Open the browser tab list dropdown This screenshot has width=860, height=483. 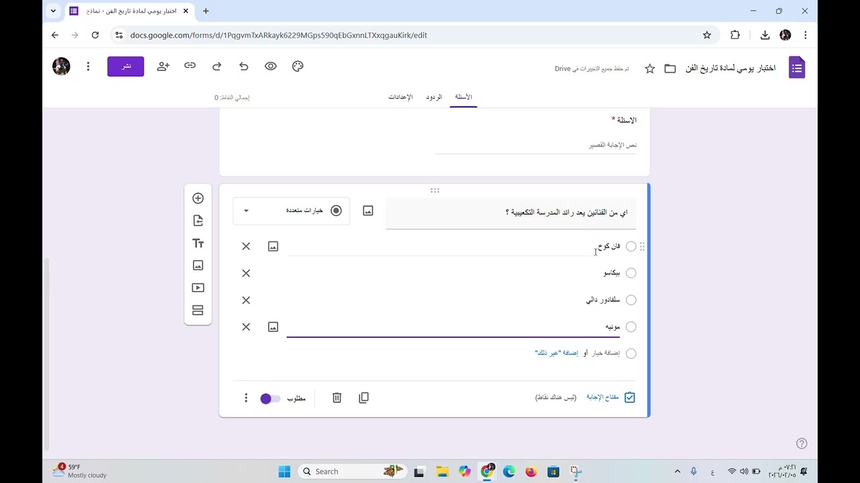point(53,11)
